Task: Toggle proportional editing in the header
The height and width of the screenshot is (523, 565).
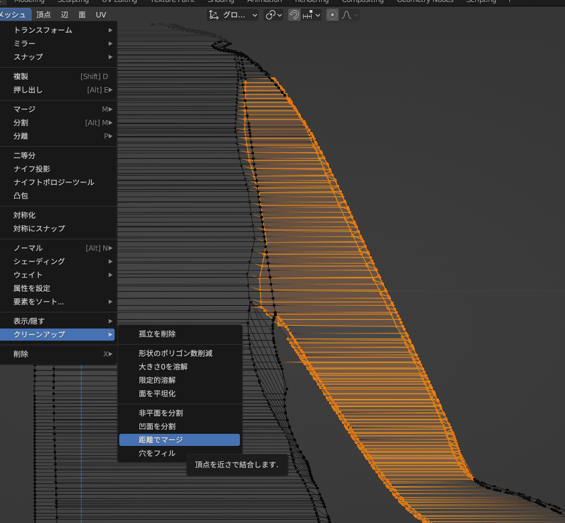Action: pos(332,15)
